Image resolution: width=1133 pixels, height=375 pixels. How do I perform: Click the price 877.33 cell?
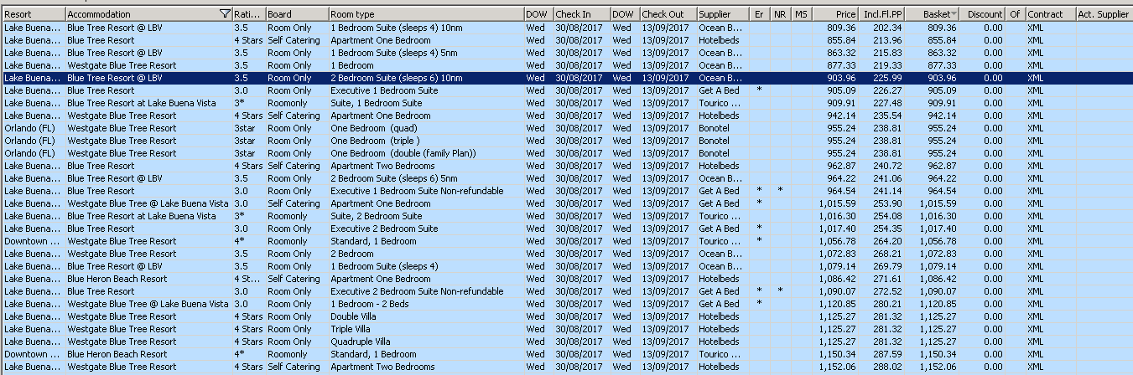tap(835, 65)
